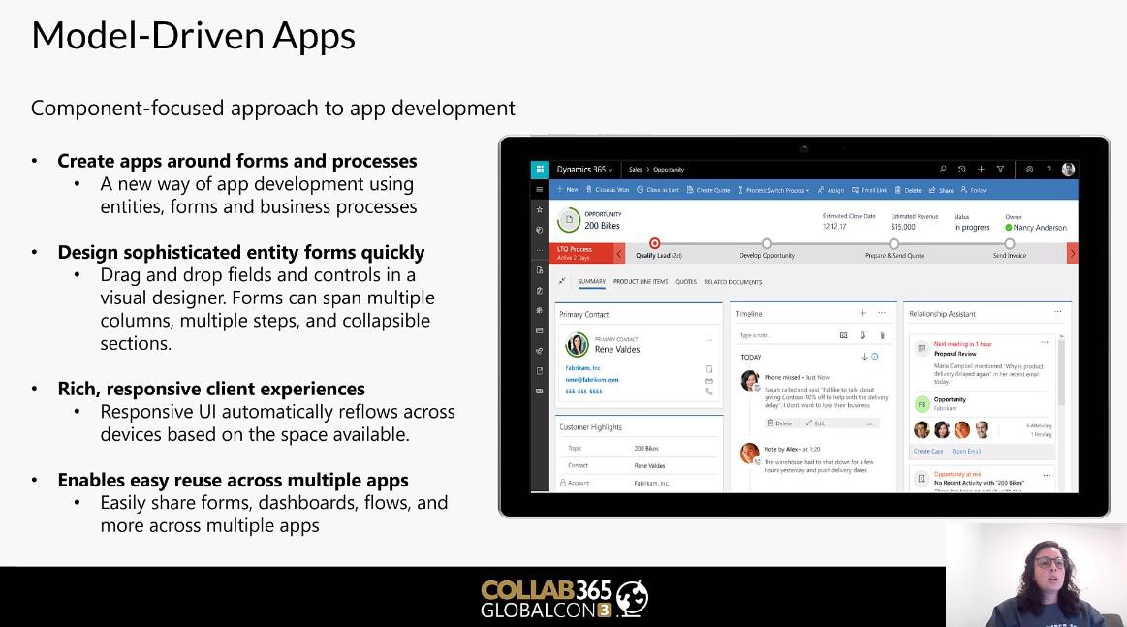Open settings gear in the Dynamics header
Viewport: 1127px width, 627px height.
point(1029,169)
